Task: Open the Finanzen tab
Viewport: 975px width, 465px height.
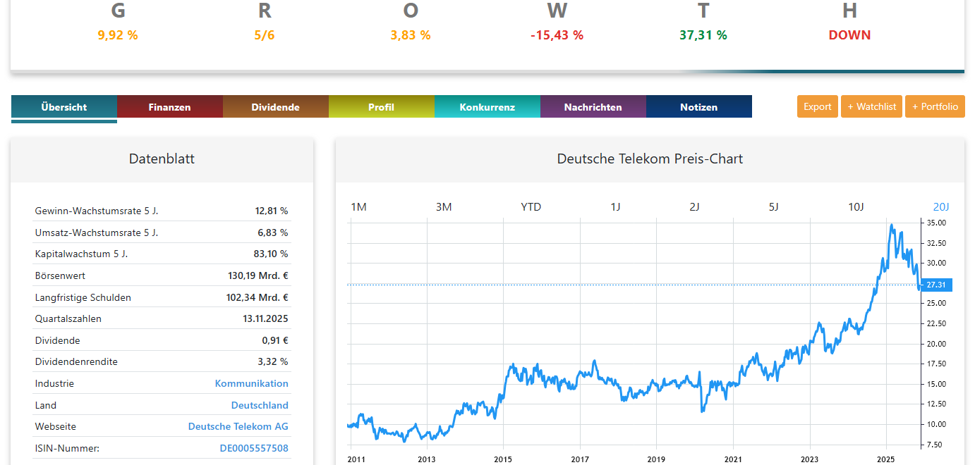Action: click(x=169, y=107)
